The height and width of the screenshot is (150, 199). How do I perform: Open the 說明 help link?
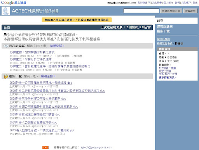177,3
